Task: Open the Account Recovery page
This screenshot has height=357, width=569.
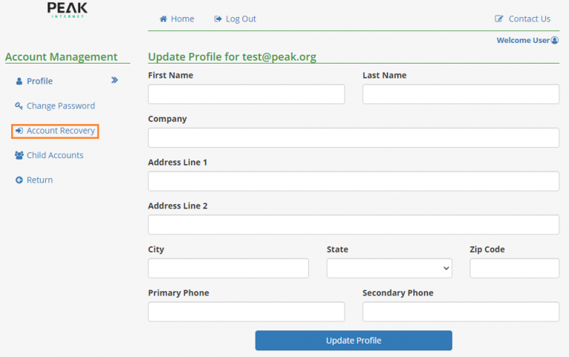Action: [x=60, y=131]
